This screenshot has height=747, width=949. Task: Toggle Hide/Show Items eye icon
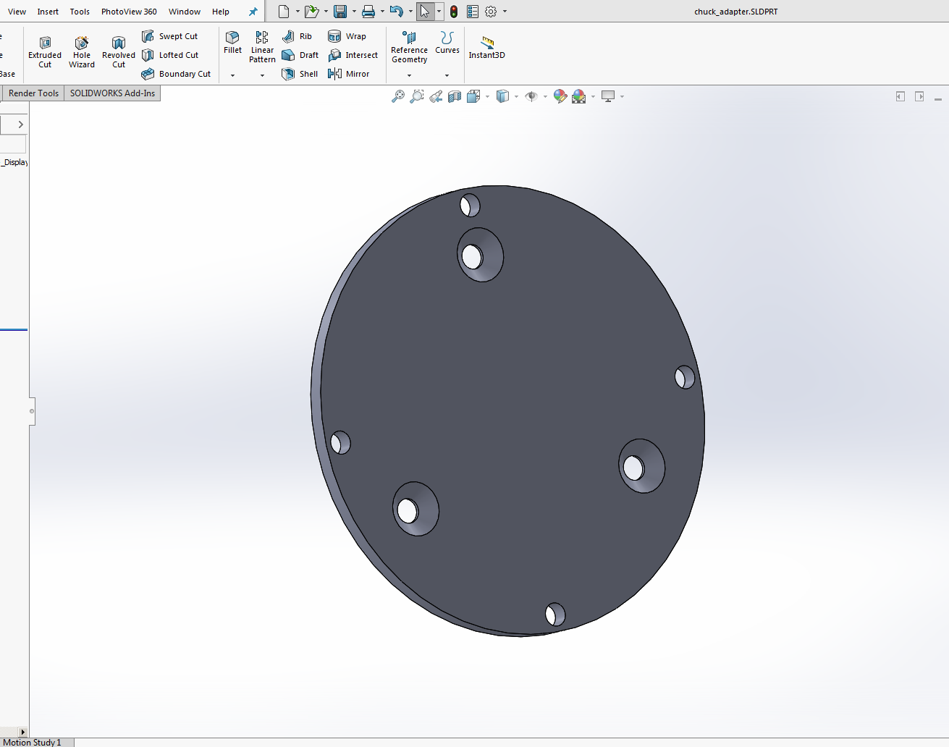coord(531,96)
